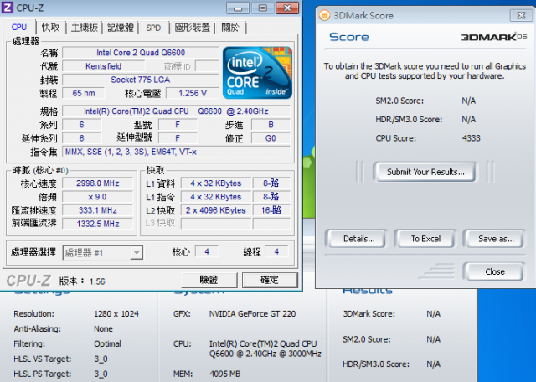Click the Intel Core 2 Quad logo
The width and height of the screenshot is (536, 382).
(257, 73)
